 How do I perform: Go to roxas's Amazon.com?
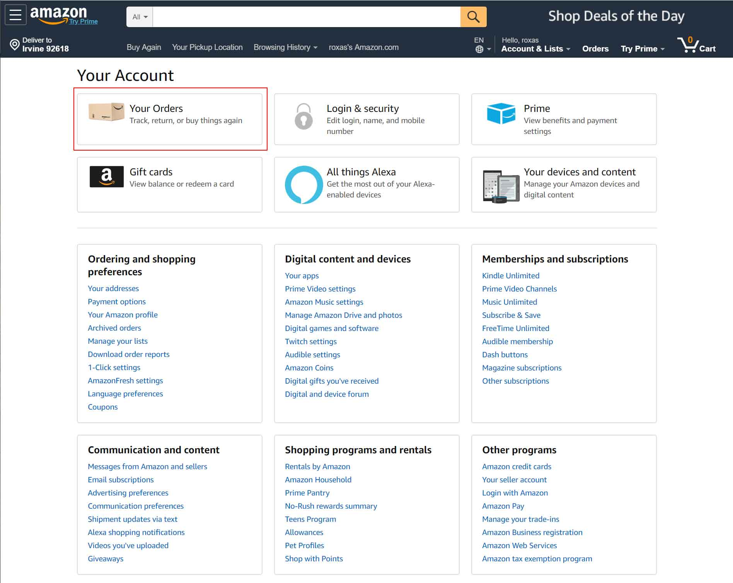(x=363, y=47)
